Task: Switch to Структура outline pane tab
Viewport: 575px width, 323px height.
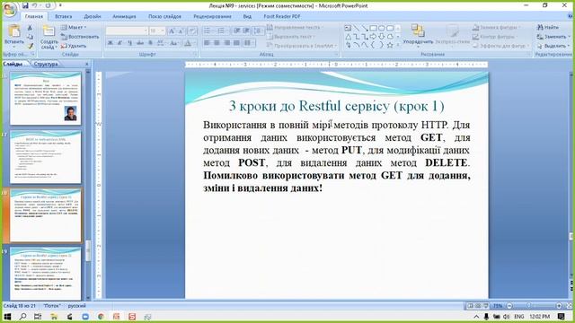Action: (46, 64)
